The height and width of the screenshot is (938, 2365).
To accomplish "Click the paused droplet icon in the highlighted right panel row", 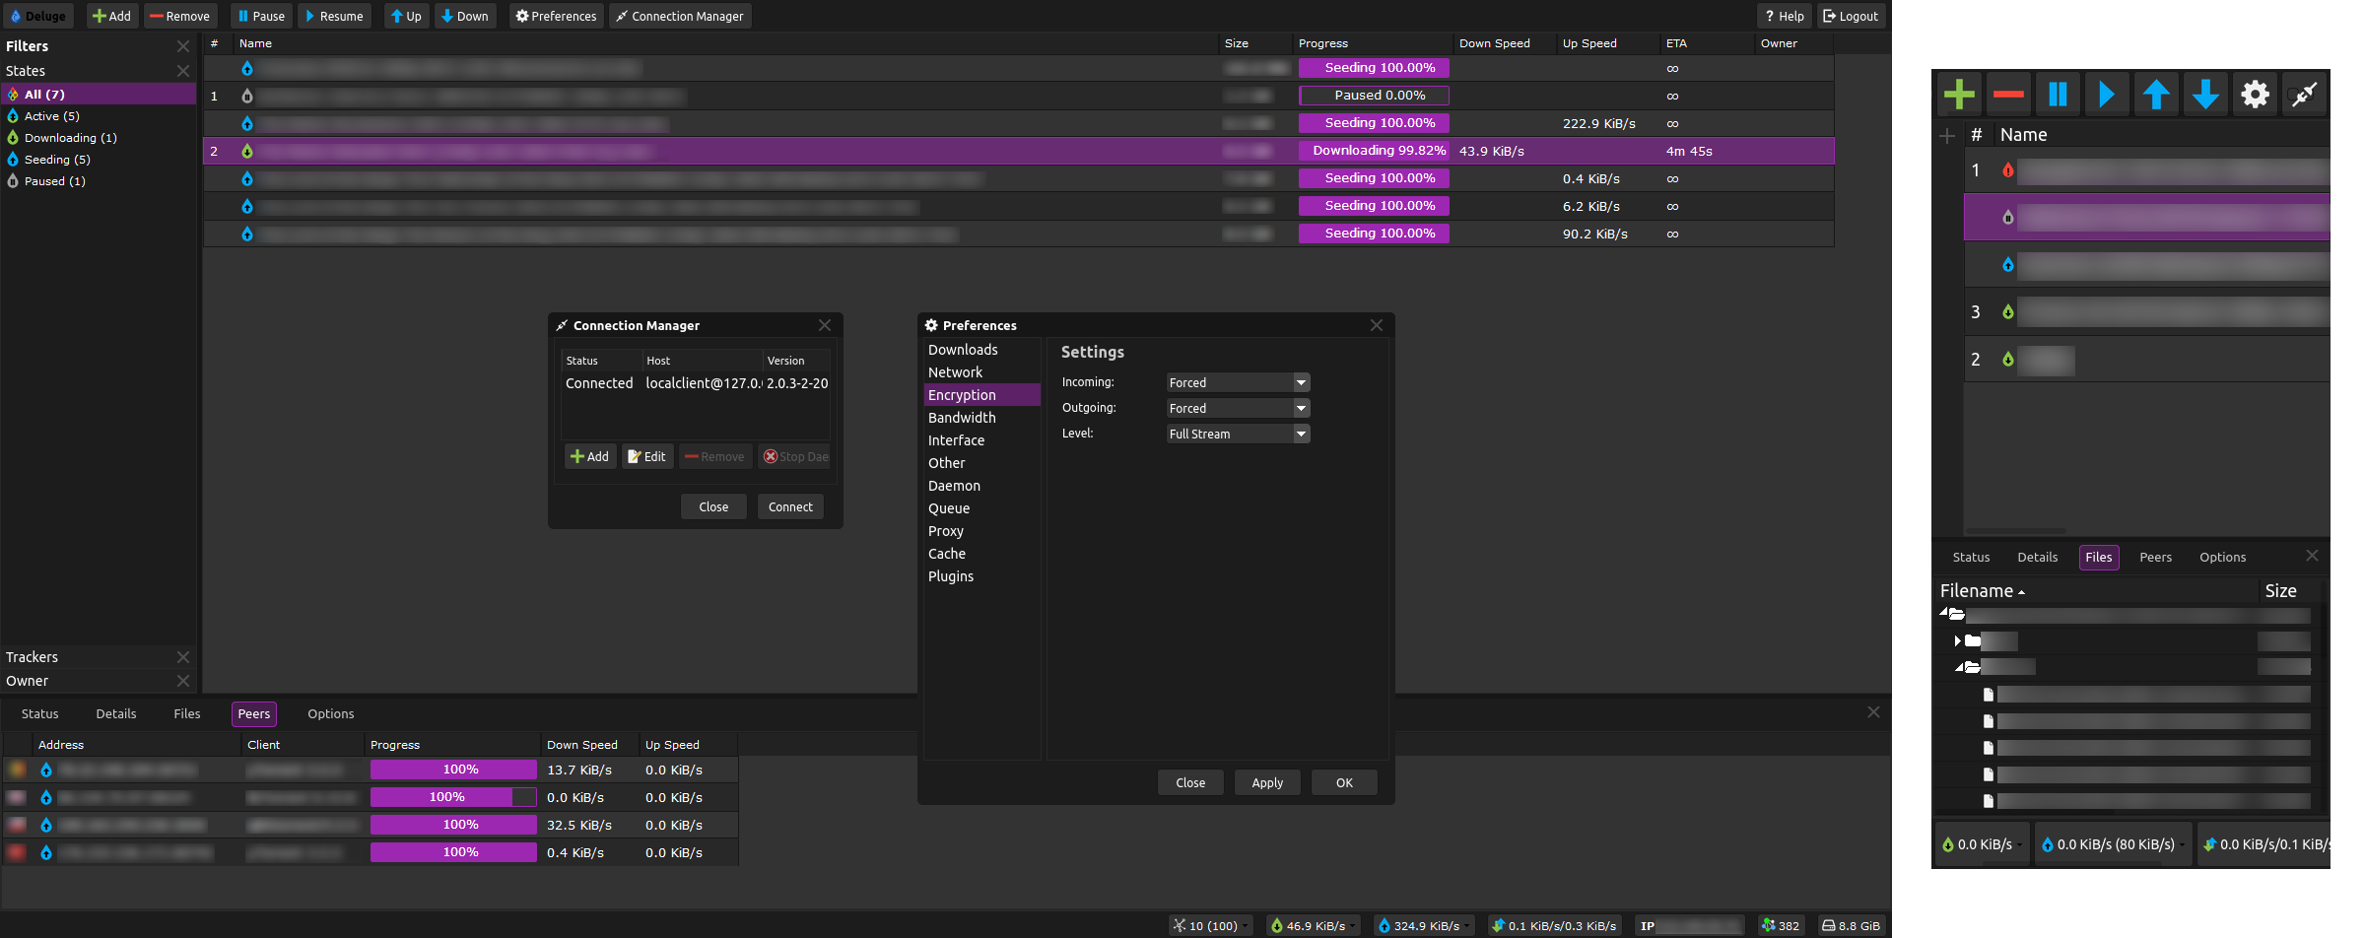I will pyautogui.click(x=2007, y=218).
